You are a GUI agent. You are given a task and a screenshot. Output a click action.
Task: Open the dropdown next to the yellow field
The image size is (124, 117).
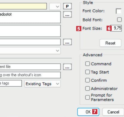pyautogui.click(x=55, y=6)
